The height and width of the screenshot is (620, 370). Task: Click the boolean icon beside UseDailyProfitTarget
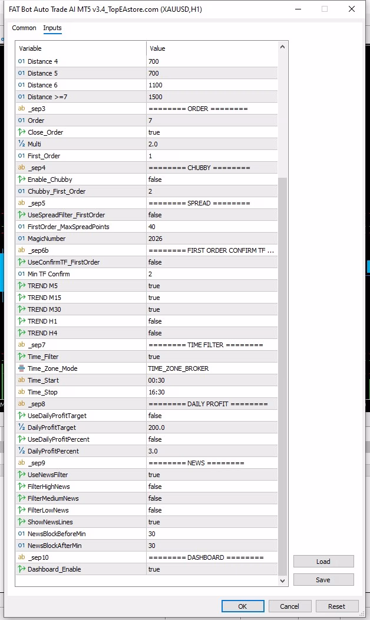tap(21, 416)
